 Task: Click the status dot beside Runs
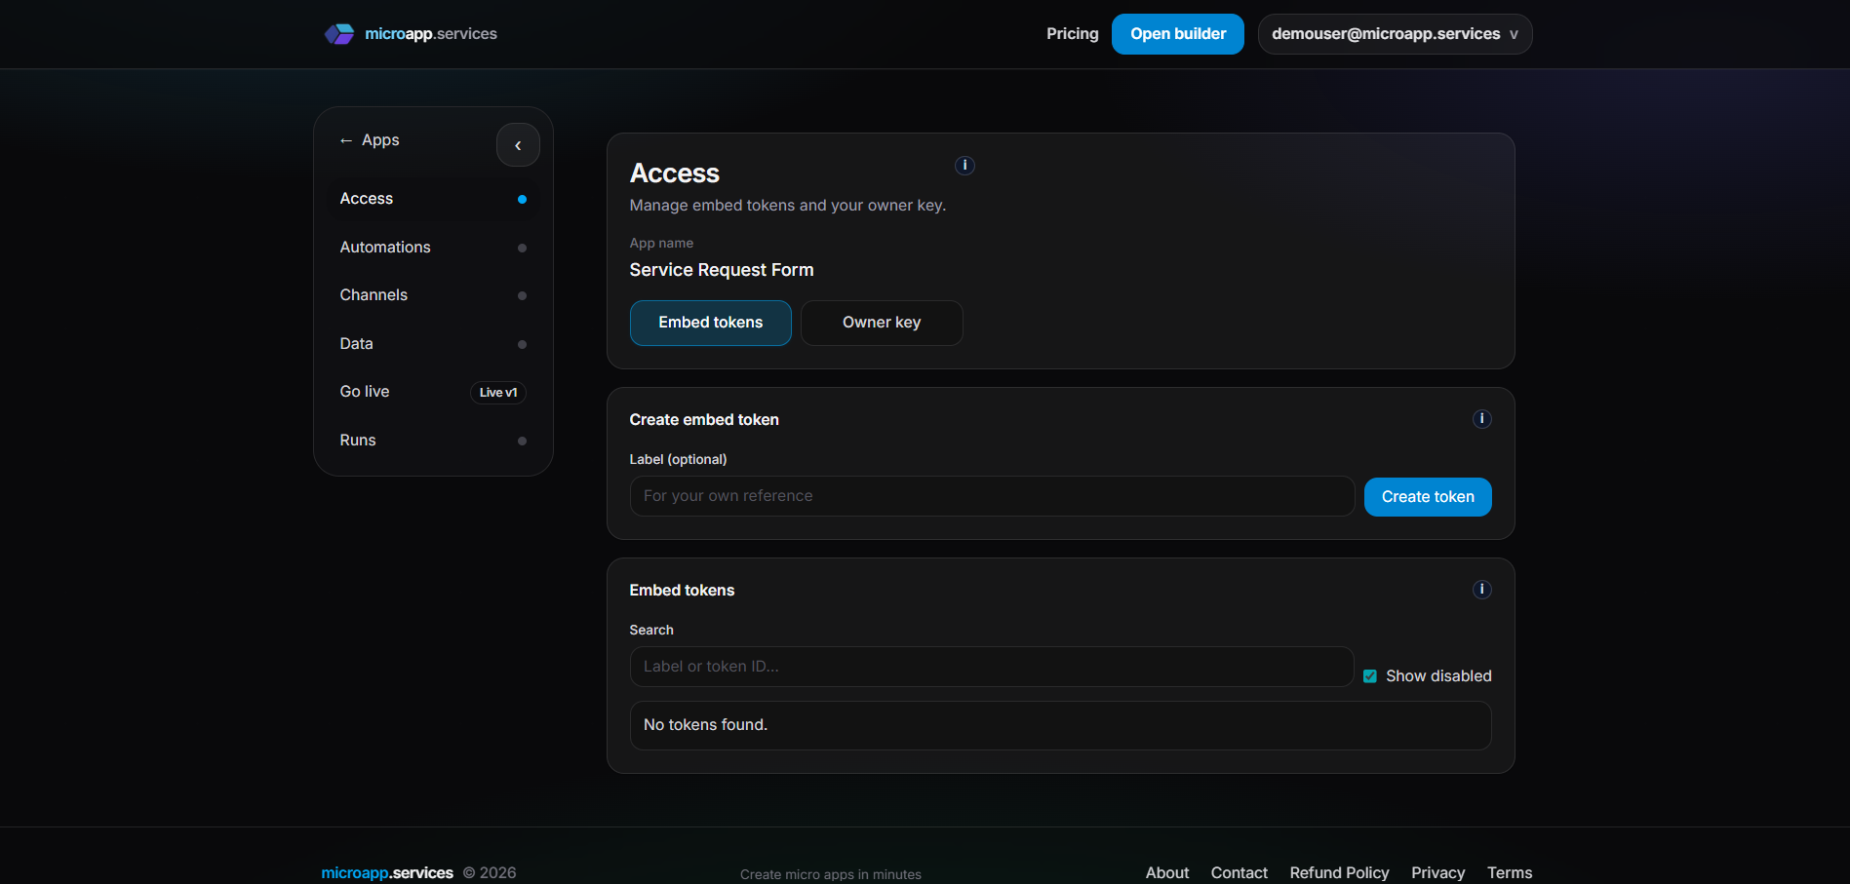(x=523, y=441)
